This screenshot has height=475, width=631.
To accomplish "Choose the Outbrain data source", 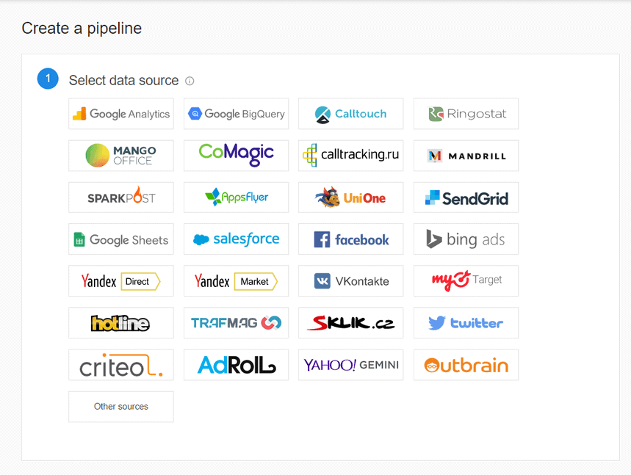I will [x=466, y=365].
